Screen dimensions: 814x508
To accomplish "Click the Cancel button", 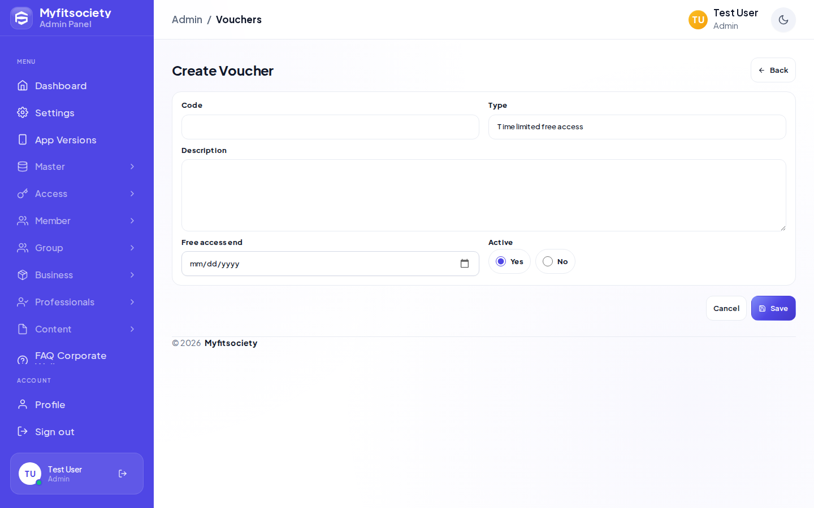I will tap(726, 308).
